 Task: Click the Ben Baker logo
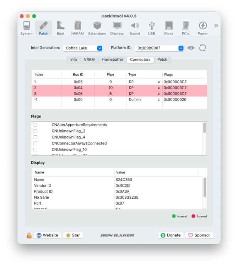click(117, 235)
